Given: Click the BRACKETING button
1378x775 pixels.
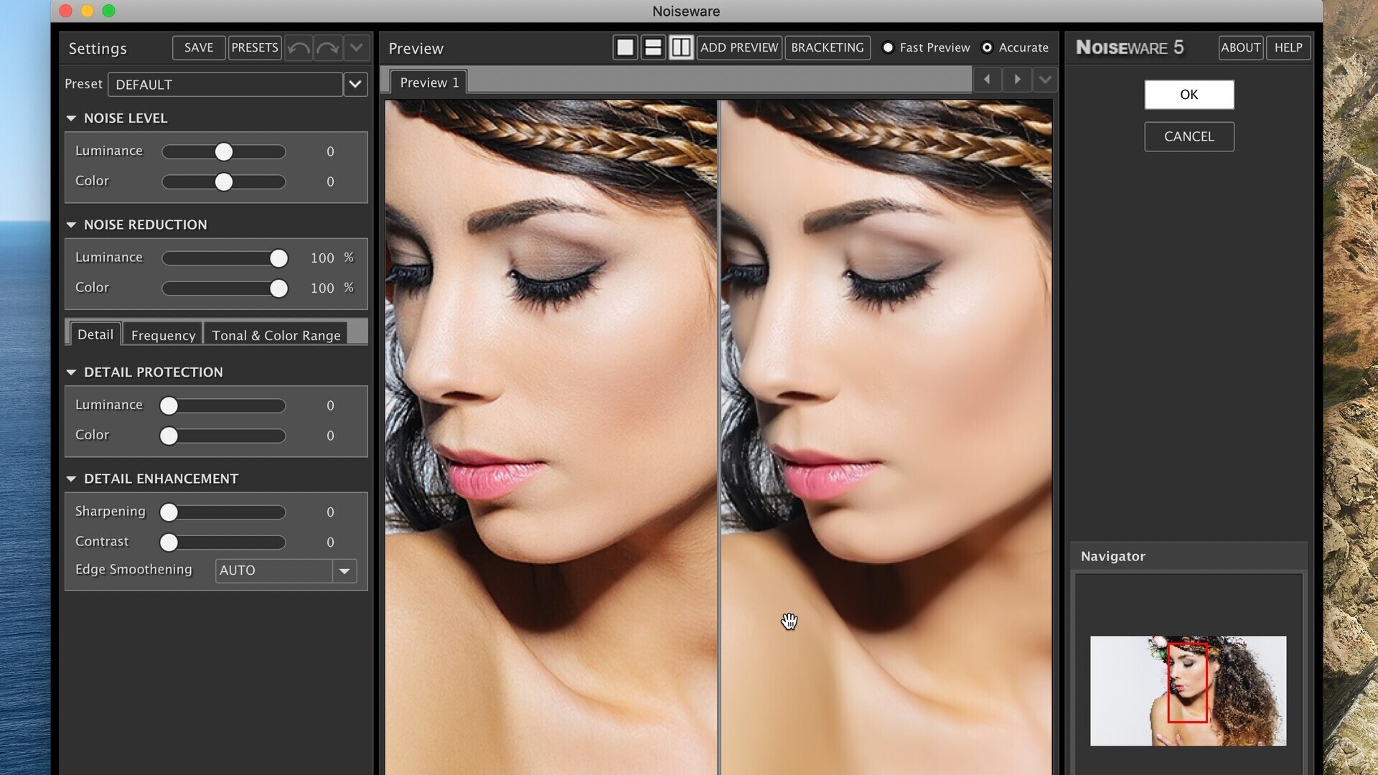Looking at the screenshot, I should pos(828,47).
